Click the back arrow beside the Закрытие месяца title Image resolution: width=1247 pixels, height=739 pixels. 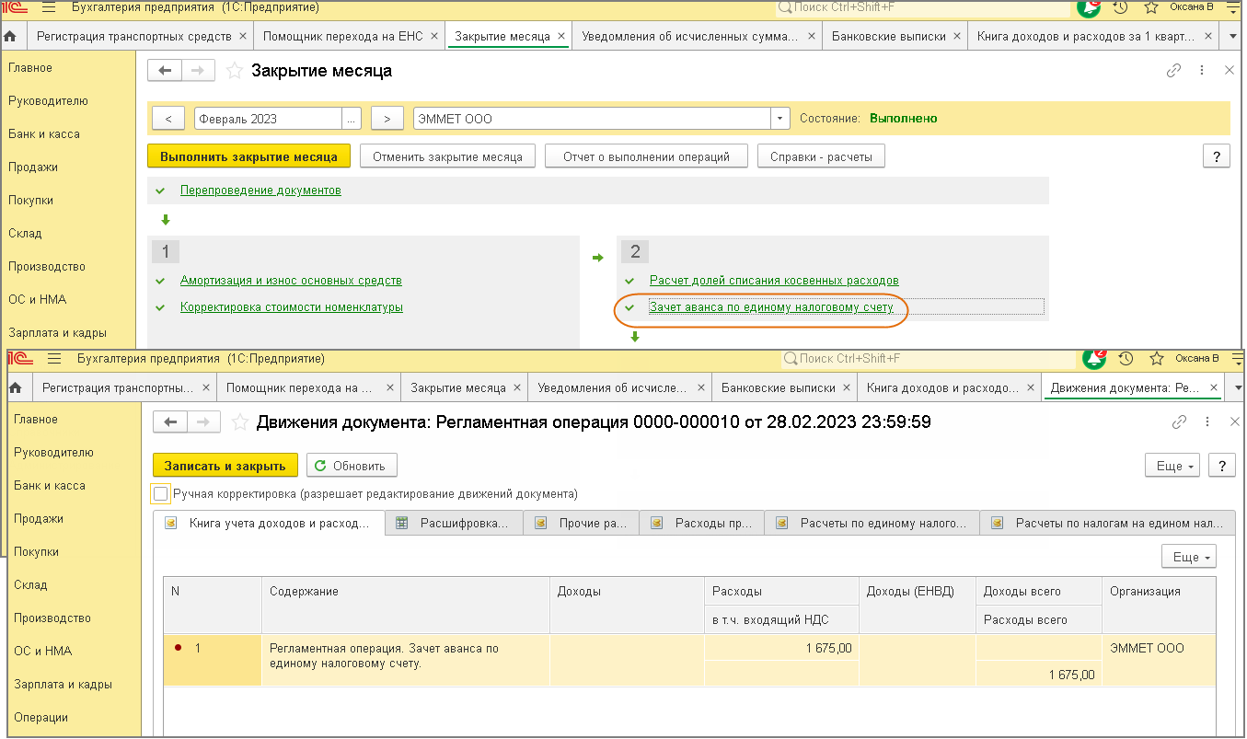[x=166, y=71]
